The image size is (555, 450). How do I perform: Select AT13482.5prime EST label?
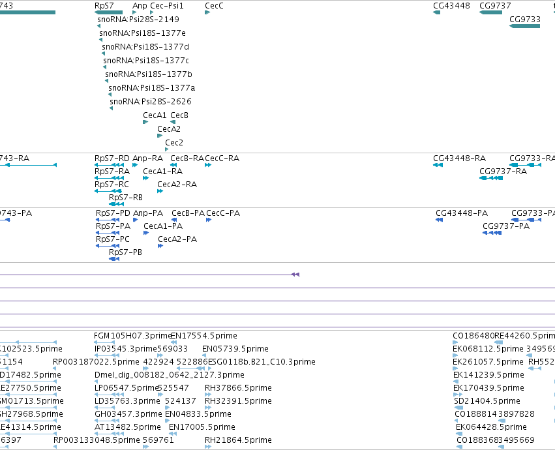click(127, 427)
